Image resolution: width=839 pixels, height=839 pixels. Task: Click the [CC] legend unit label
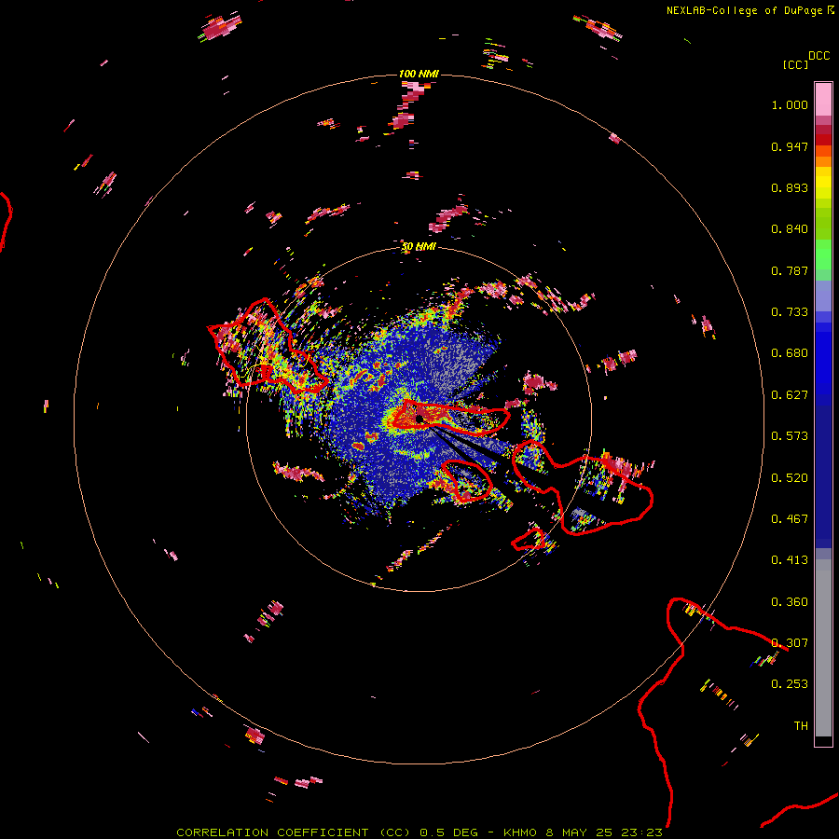click(796, 64)
